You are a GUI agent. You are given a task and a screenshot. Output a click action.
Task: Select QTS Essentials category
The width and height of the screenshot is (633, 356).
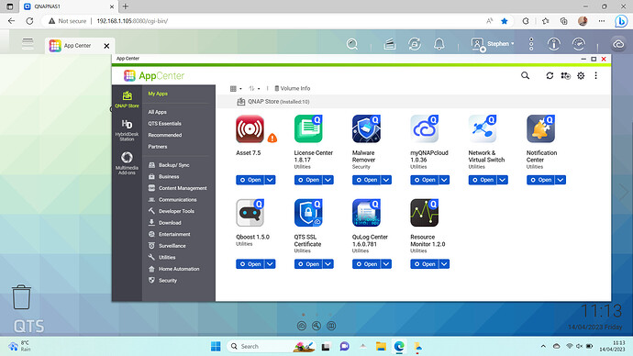(164, 124)
